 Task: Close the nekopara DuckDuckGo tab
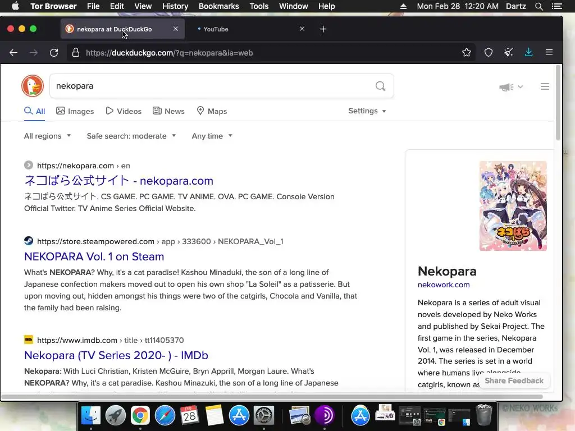(176, 29)
